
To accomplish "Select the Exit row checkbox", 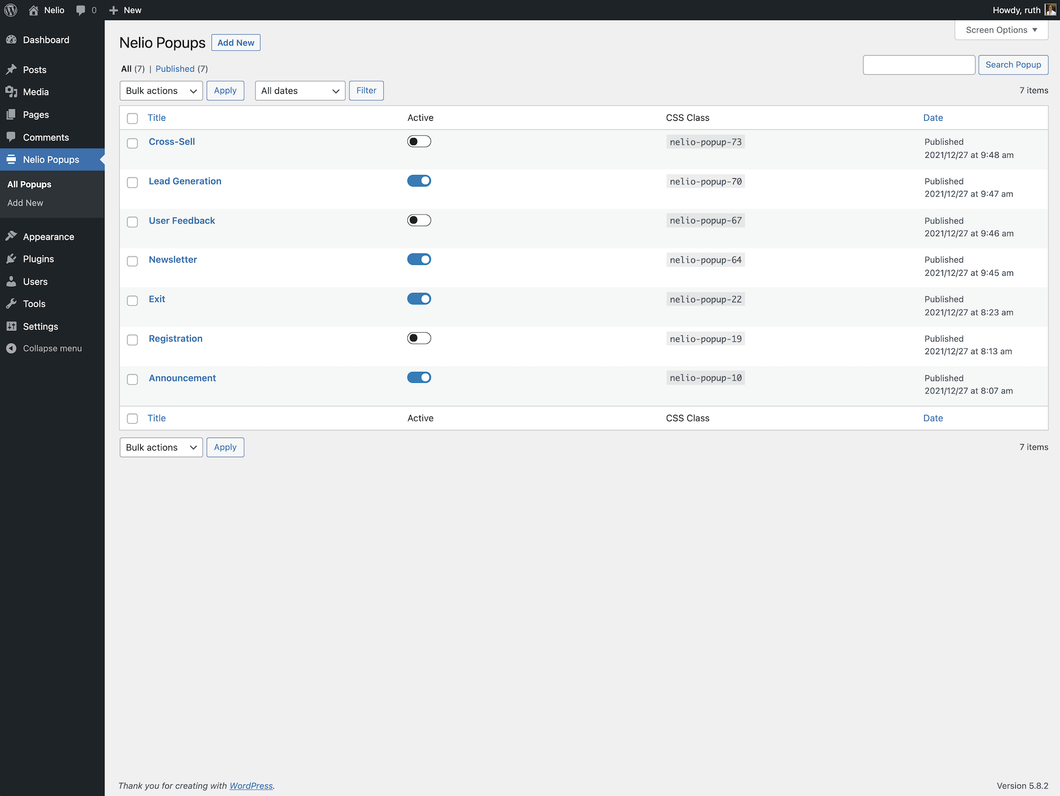I will coord(132,301).
